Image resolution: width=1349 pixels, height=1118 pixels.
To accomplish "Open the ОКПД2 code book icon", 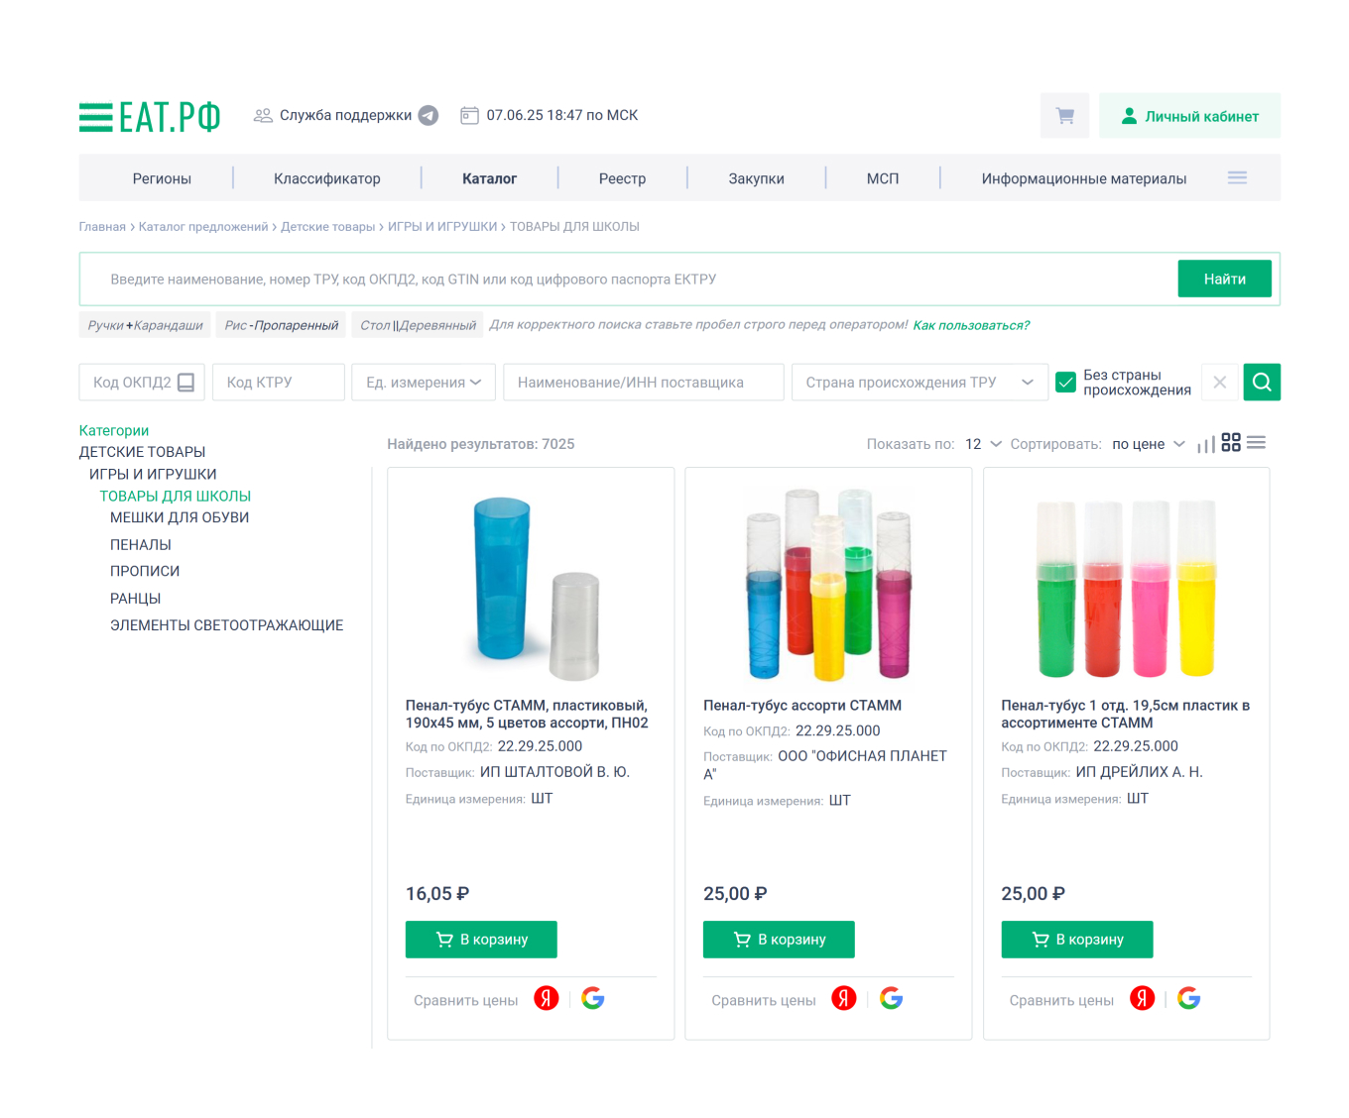I will pos(185,383).
